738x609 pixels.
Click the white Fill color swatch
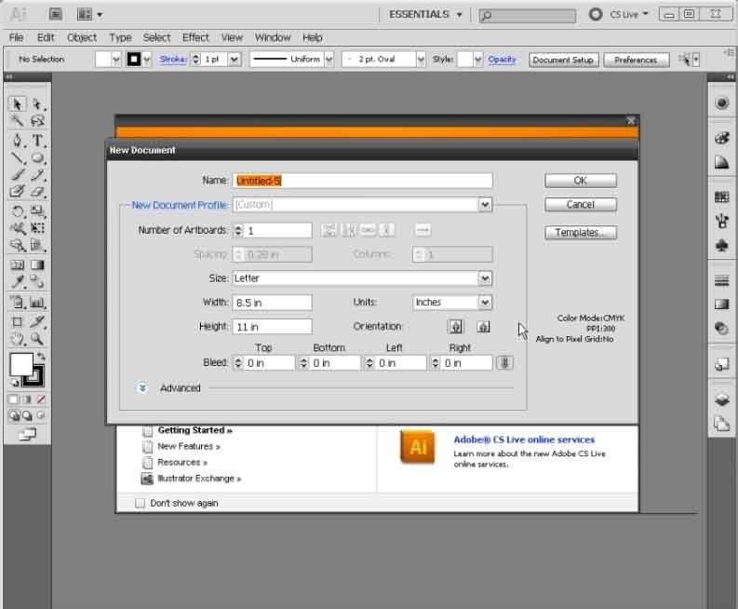pyautogui.click(x=21, y=363)
